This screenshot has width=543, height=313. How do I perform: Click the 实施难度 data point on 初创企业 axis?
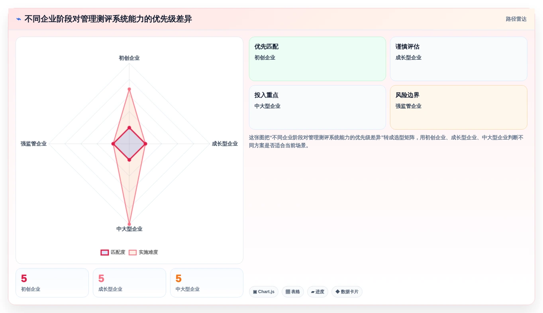[x=129, y=89]
